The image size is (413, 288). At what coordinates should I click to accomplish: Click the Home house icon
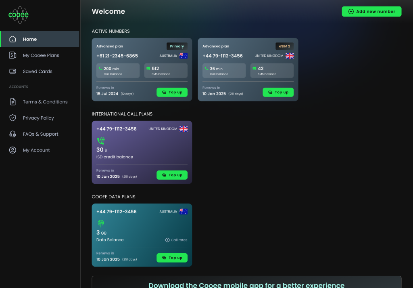click(13, 39)
